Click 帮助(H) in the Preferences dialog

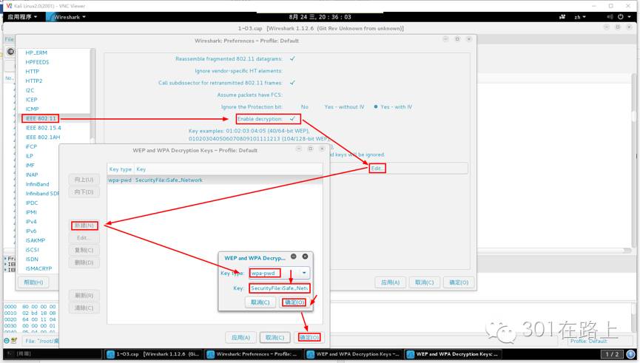coord(33,282)
